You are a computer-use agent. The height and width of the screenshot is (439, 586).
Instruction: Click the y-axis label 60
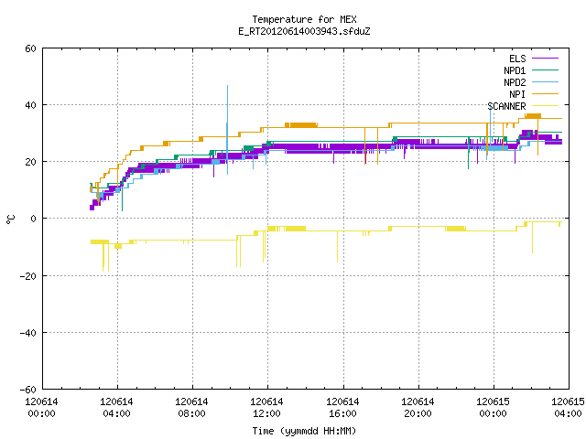click(30, 48)
